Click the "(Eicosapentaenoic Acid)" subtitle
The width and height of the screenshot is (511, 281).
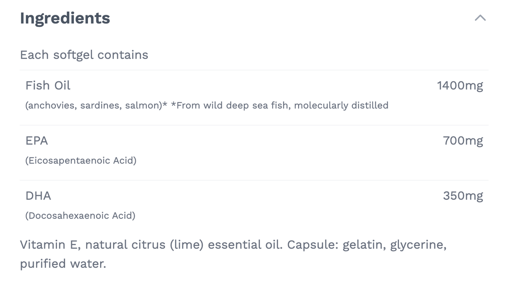pos(81,161)
